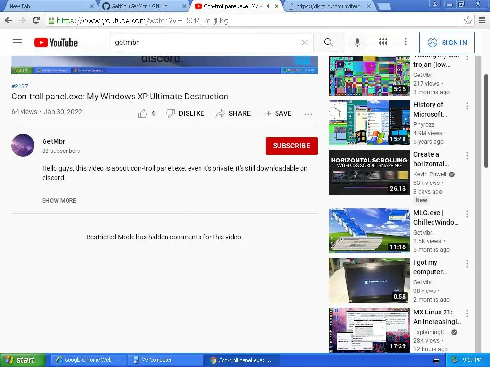Close the GetMbr GitHub tab
The width and height of the screenshot is (490, 367).
184,6
